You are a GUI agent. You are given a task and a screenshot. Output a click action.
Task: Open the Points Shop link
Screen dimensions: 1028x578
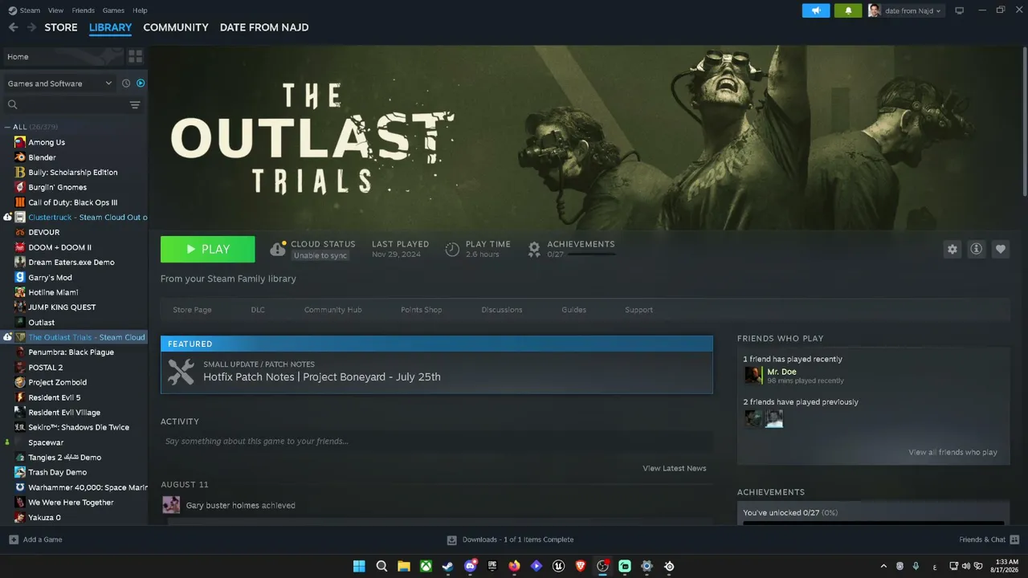pos(422,310)
